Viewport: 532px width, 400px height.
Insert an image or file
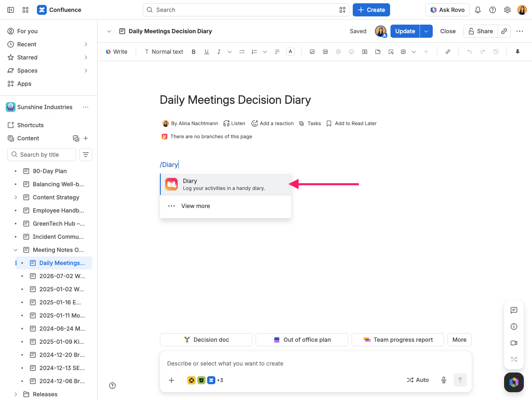click(x=325, y=52)
